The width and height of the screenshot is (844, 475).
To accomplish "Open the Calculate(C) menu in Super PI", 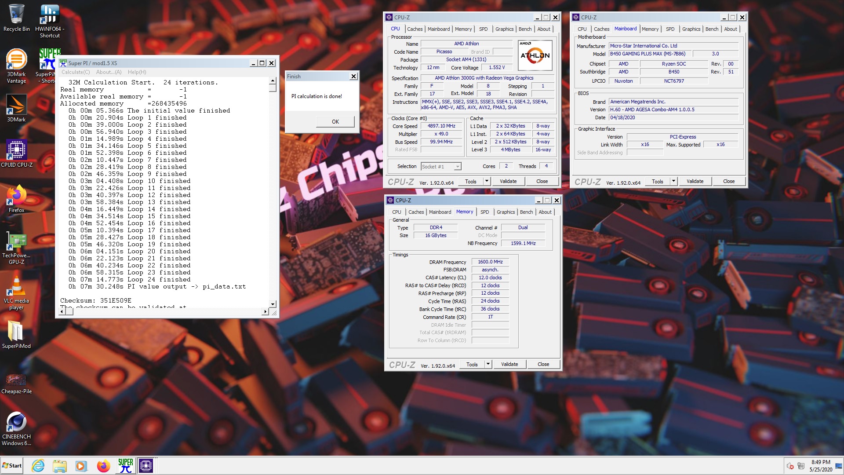I will click(x=76, y=72).
